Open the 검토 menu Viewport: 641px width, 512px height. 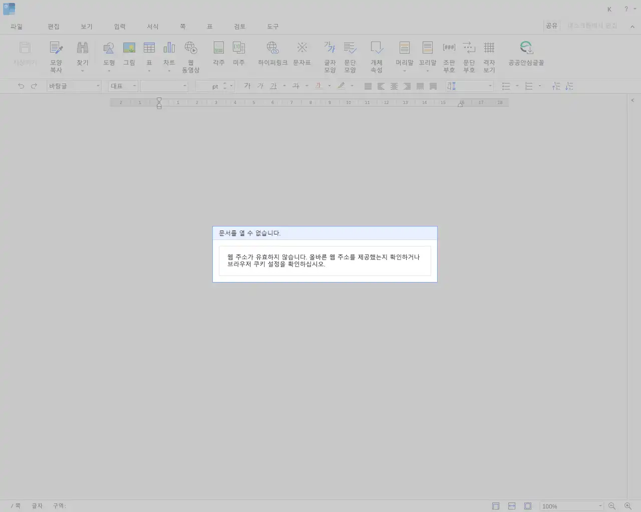click(x=240, y=26)
